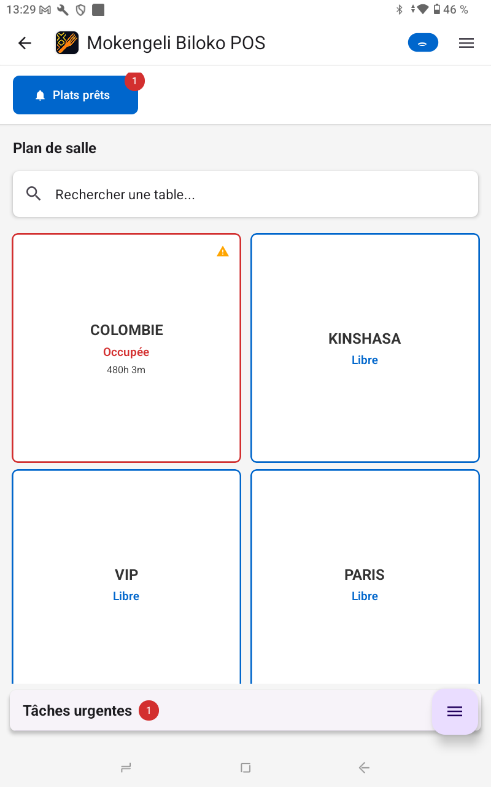
Task: Tap the warning triangle on table COLOMBIE
Action: (223, 251)
